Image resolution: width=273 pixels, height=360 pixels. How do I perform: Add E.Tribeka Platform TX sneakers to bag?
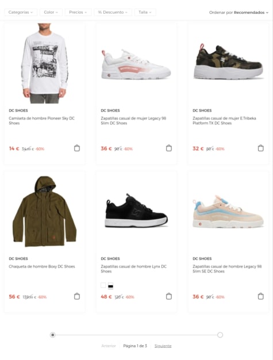260,148
